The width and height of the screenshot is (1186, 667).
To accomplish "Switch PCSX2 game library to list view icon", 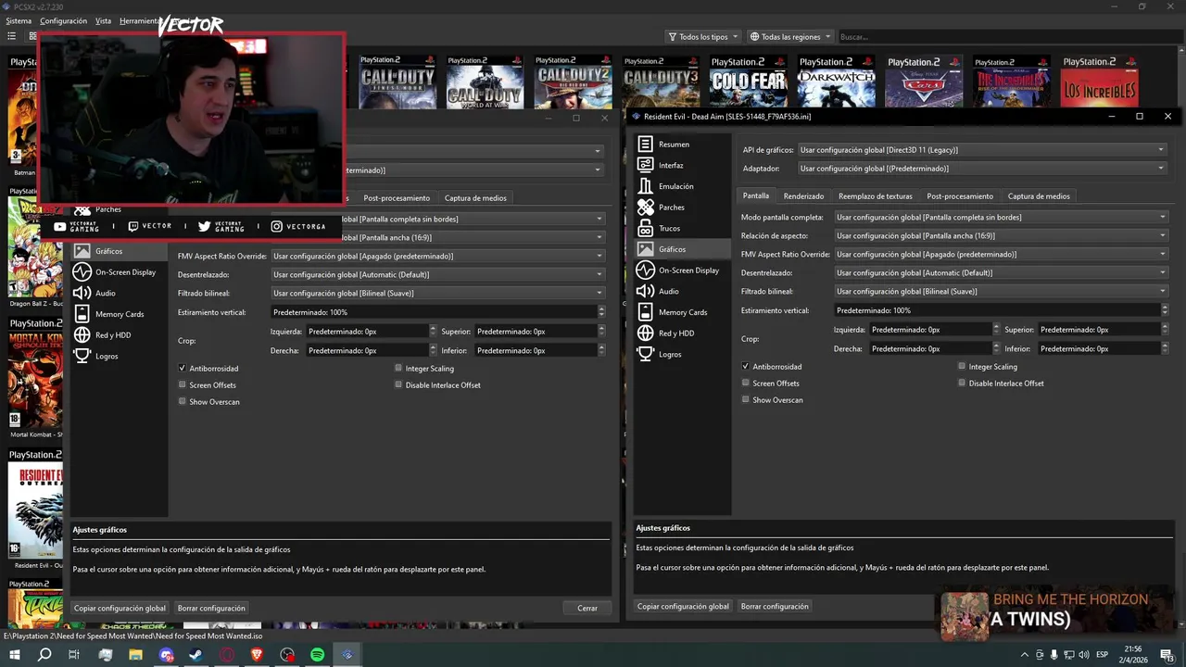I will tap(11, 36).
